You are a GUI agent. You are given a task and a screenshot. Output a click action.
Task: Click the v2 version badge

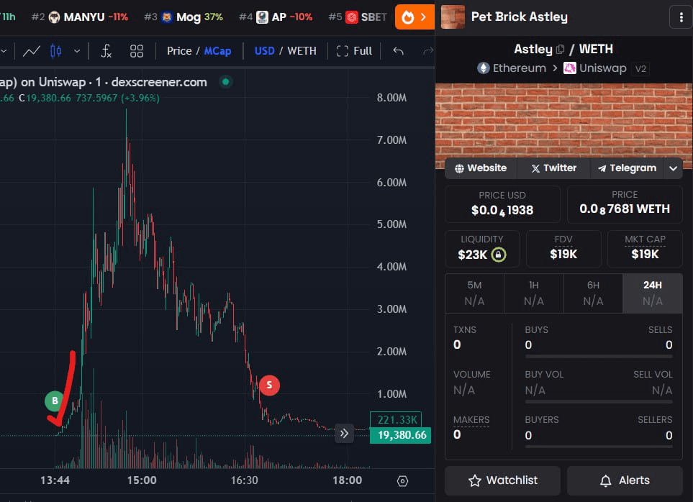pyautogui.click(x=640, y=69)
